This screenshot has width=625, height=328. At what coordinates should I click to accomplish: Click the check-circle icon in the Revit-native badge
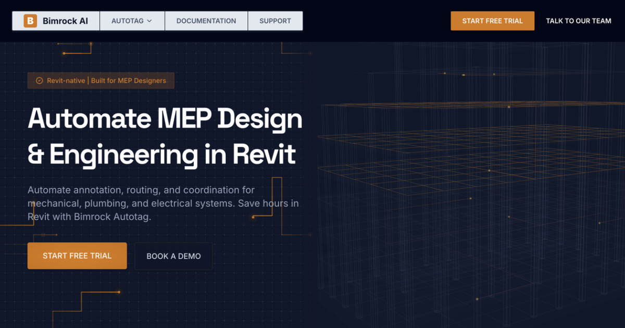pyautogui.click(x=39, y=81)
